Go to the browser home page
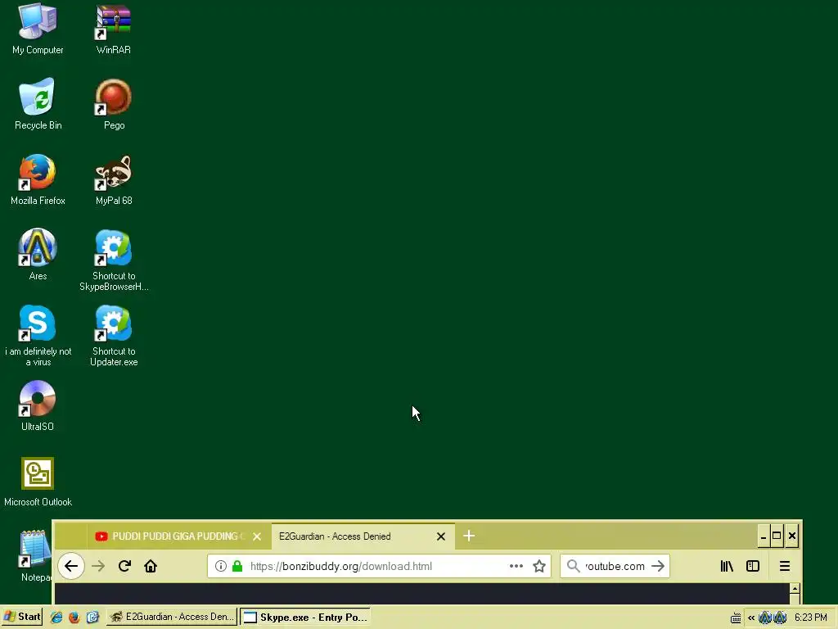This screenshot has width=838, height=629. click(x=151, y=566)
